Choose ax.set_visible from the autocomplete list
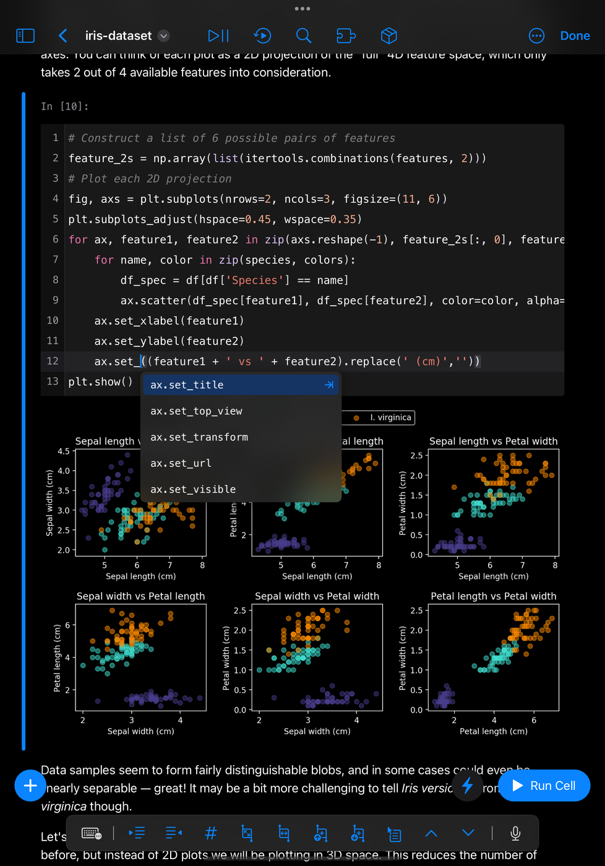 [x=241, y=489]
